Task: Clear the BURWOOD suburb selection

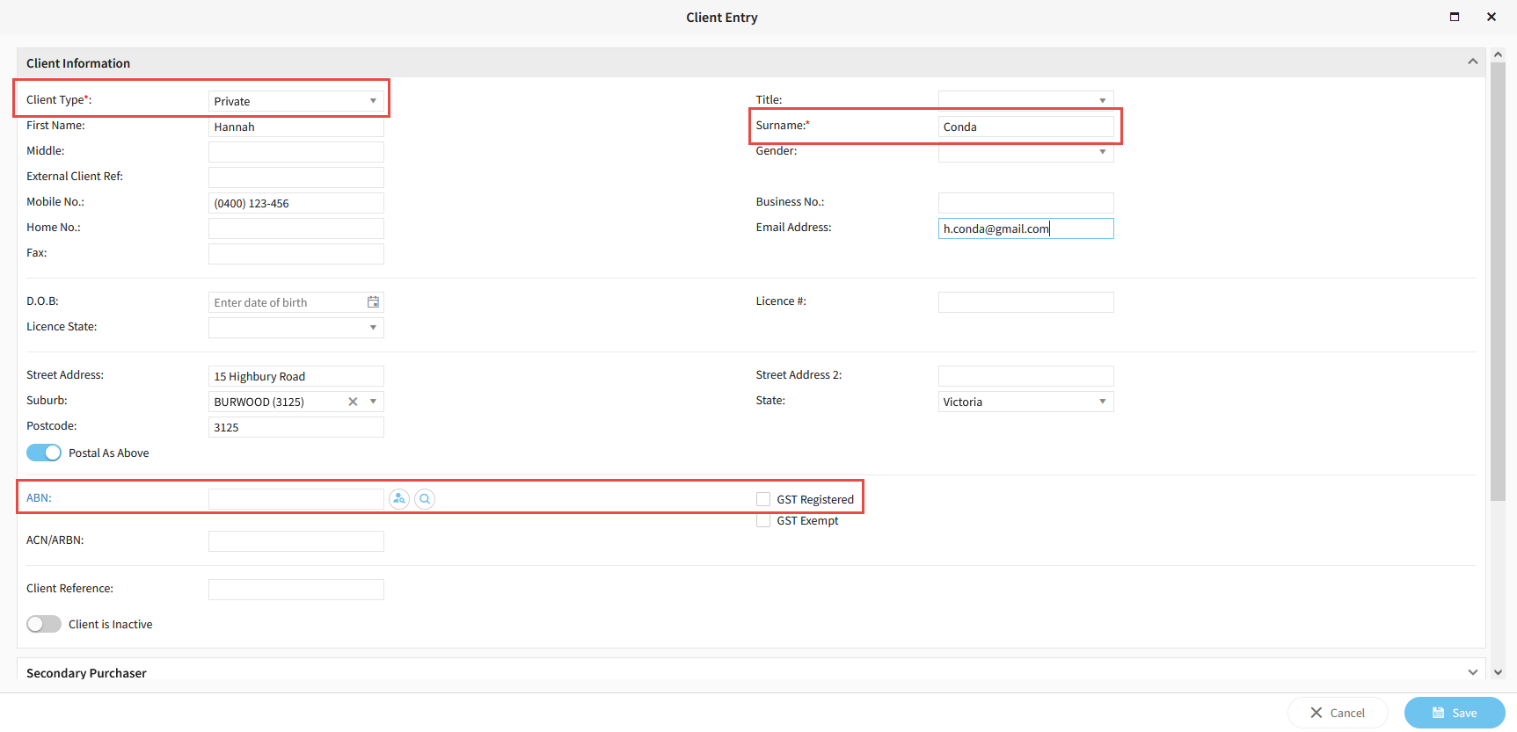Action: [353, 402]
